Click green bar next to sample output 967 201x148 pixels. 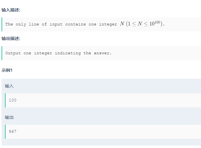(x=5, y=132)
